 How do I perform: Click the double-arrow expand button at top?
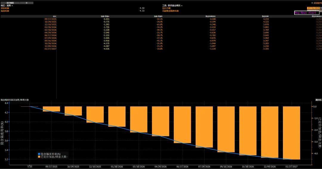27,3
